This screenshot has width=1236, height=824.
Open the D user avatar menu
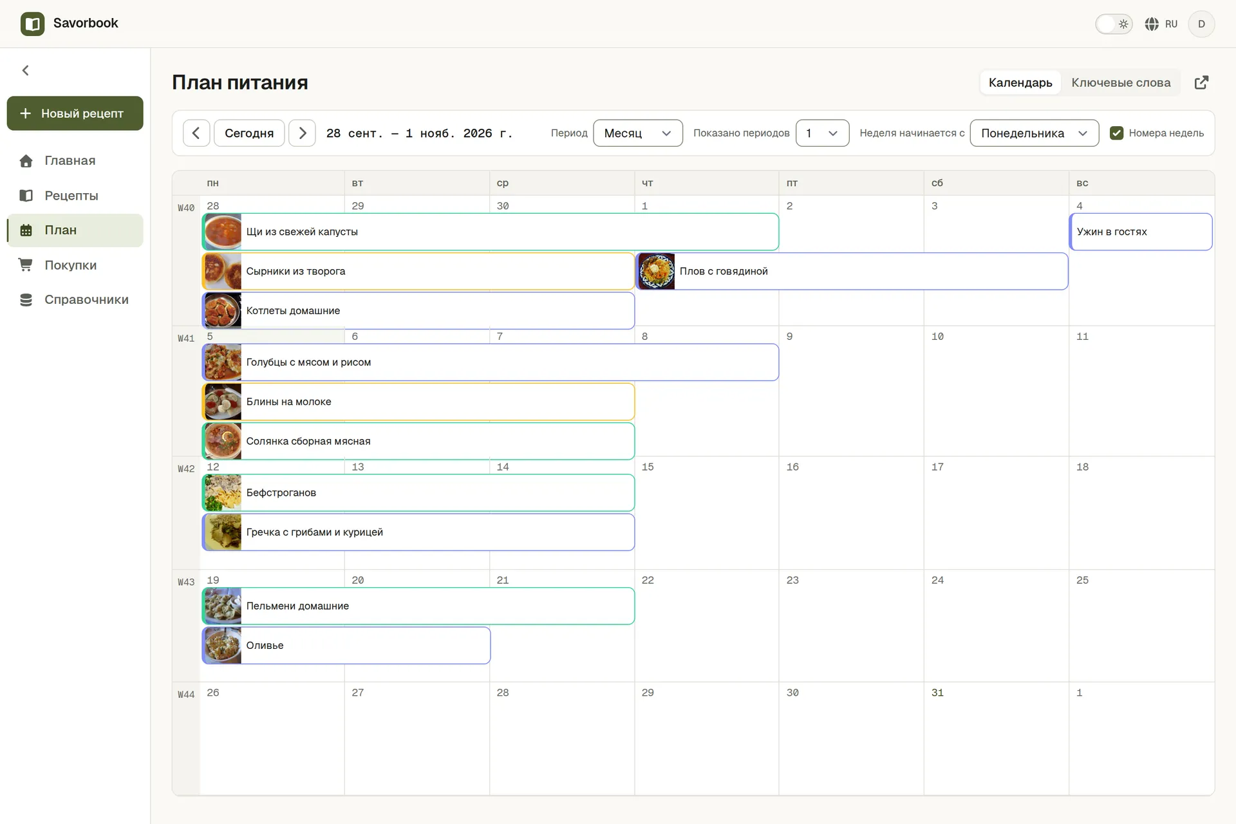pyautogui.click(x=1201, y=24)
